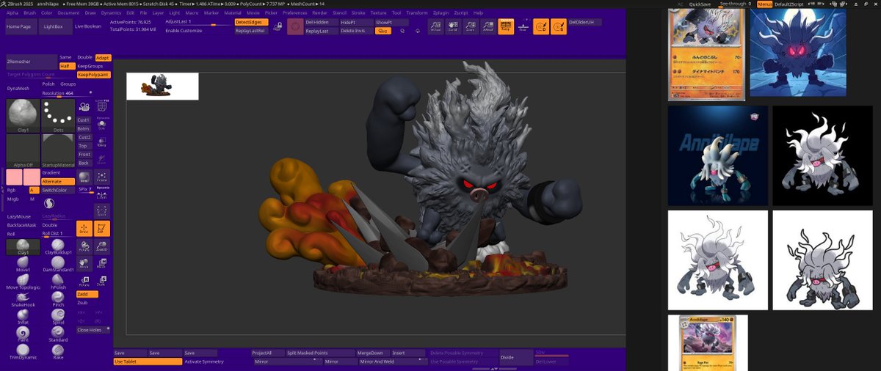Open the Brush menu

click(x=29, y=12)
